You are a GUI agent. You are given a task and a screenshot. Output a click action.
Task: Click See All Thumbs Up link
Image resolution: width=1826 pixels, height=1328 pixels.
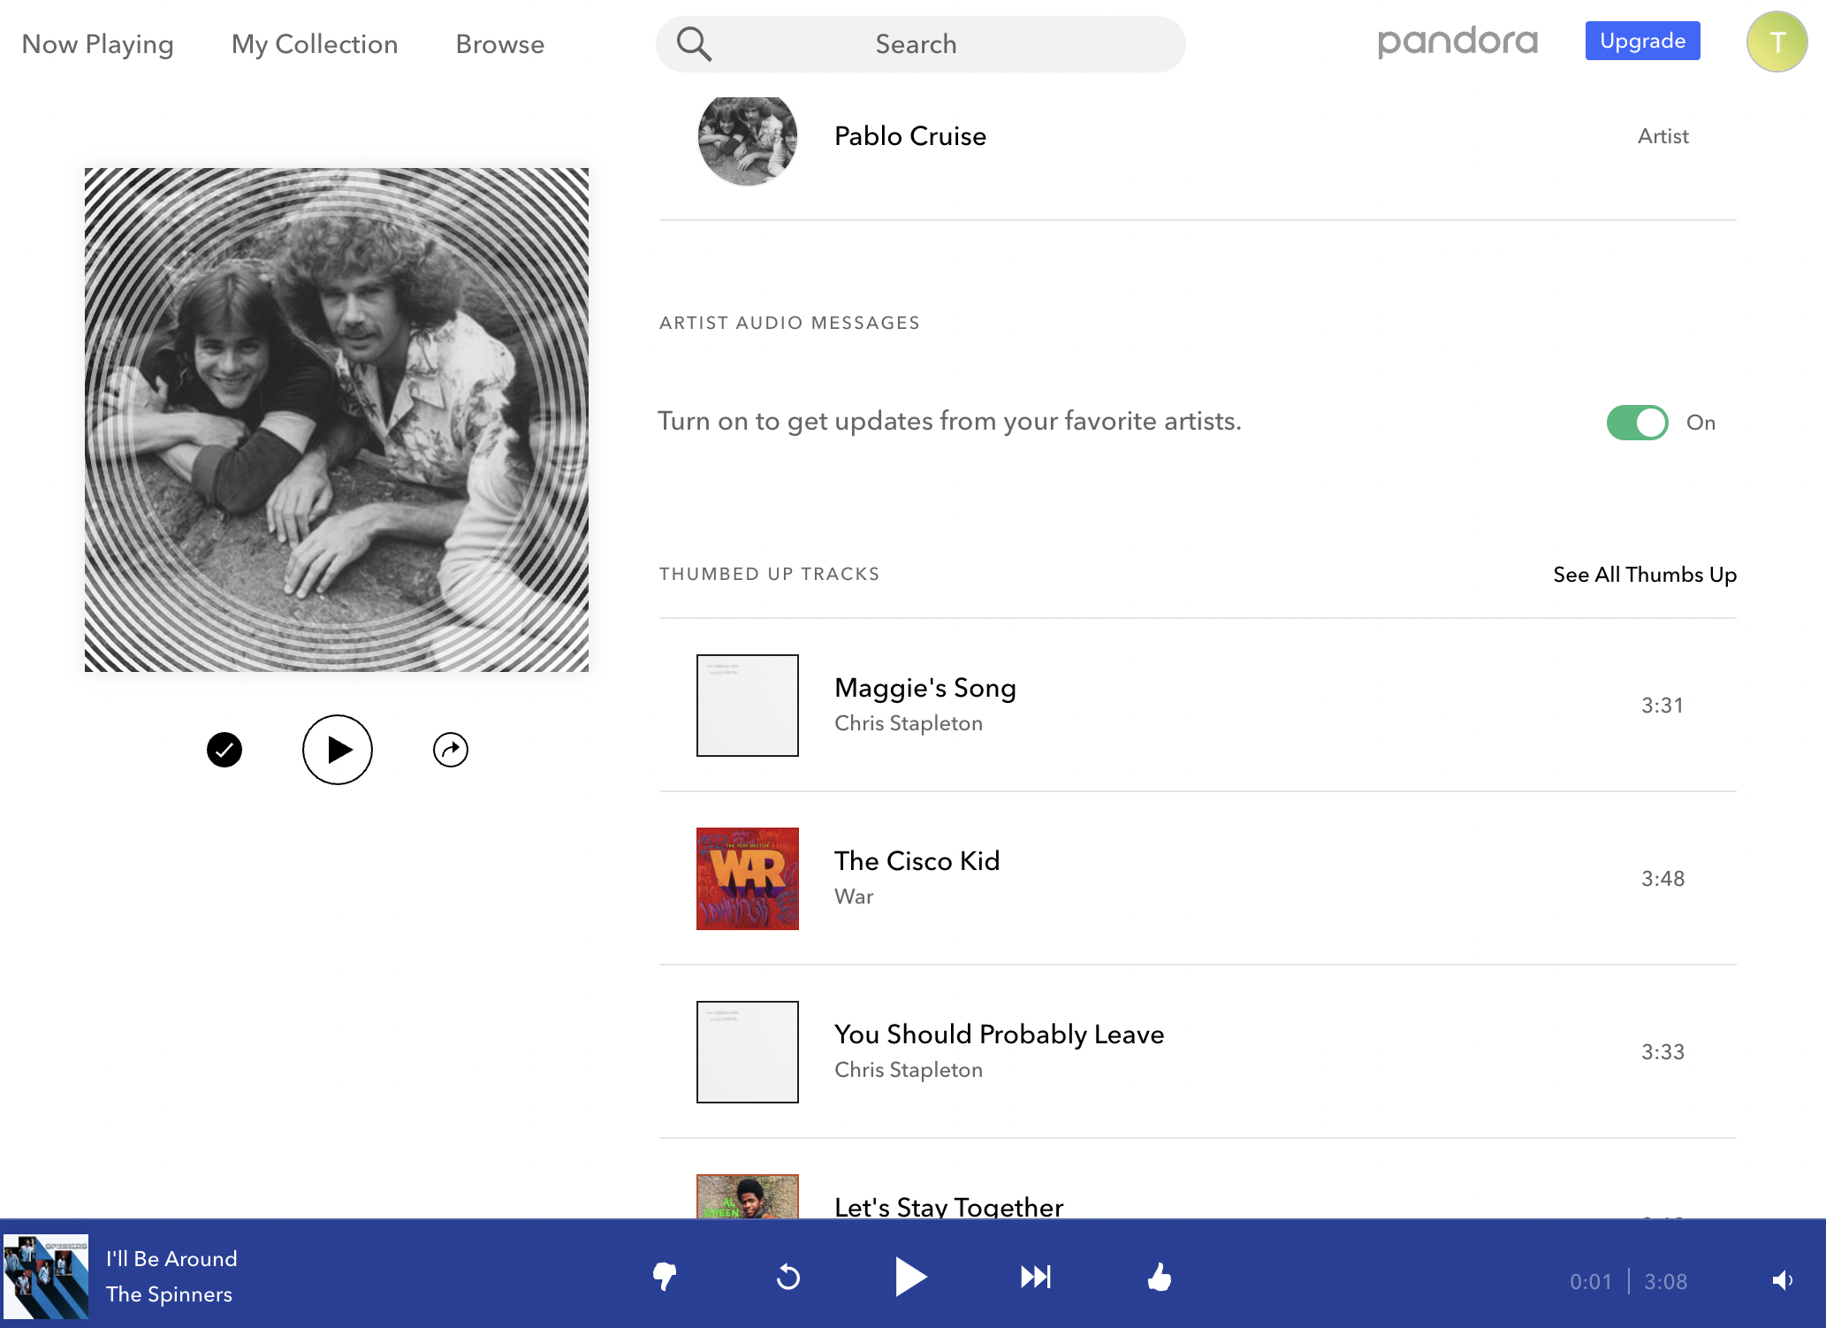pyautogui.click(x=1646, y=573)
